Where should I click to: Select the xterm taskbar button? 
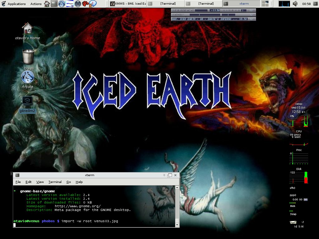241,4
